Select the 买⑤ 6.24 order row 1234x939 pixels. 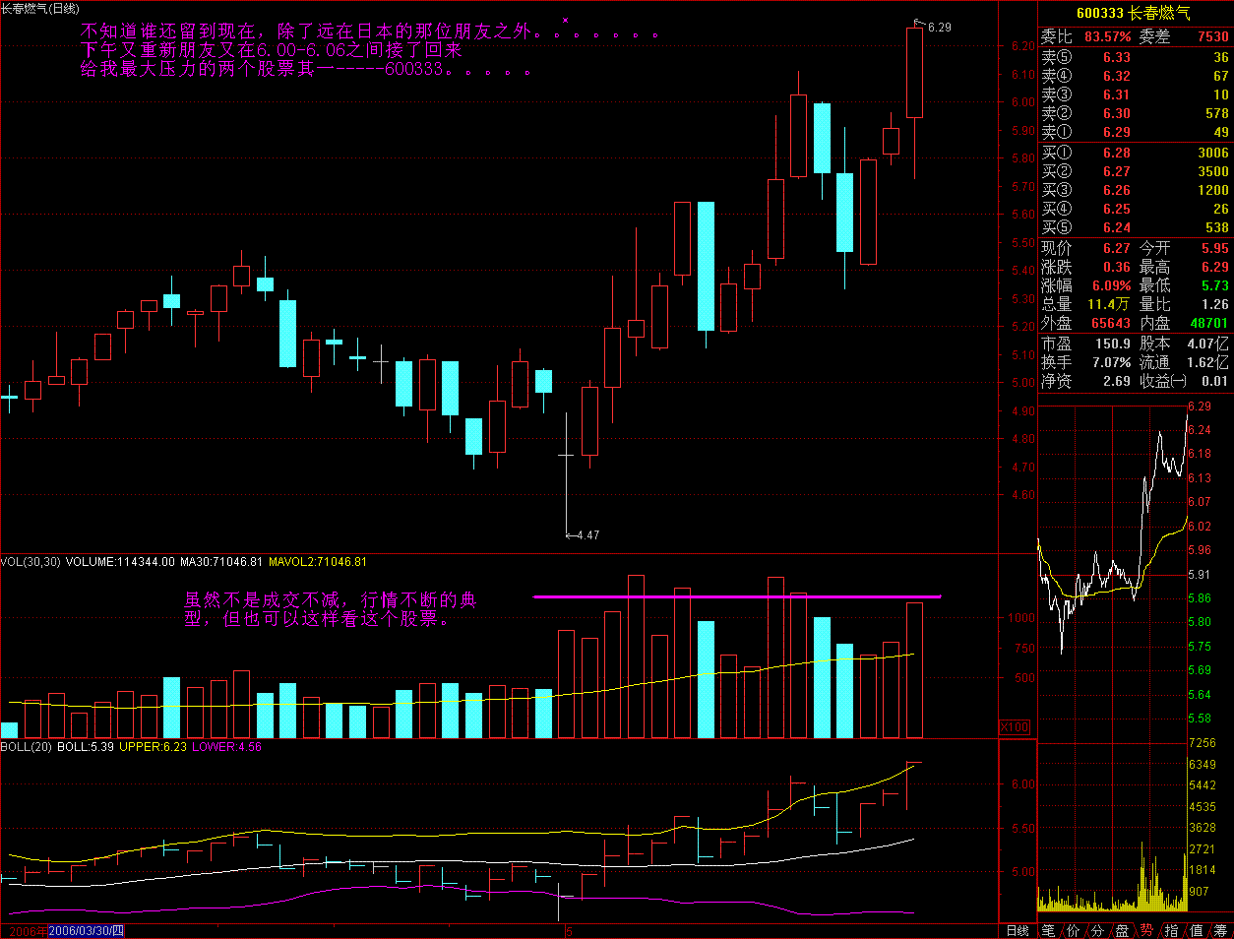(1136, 227)
